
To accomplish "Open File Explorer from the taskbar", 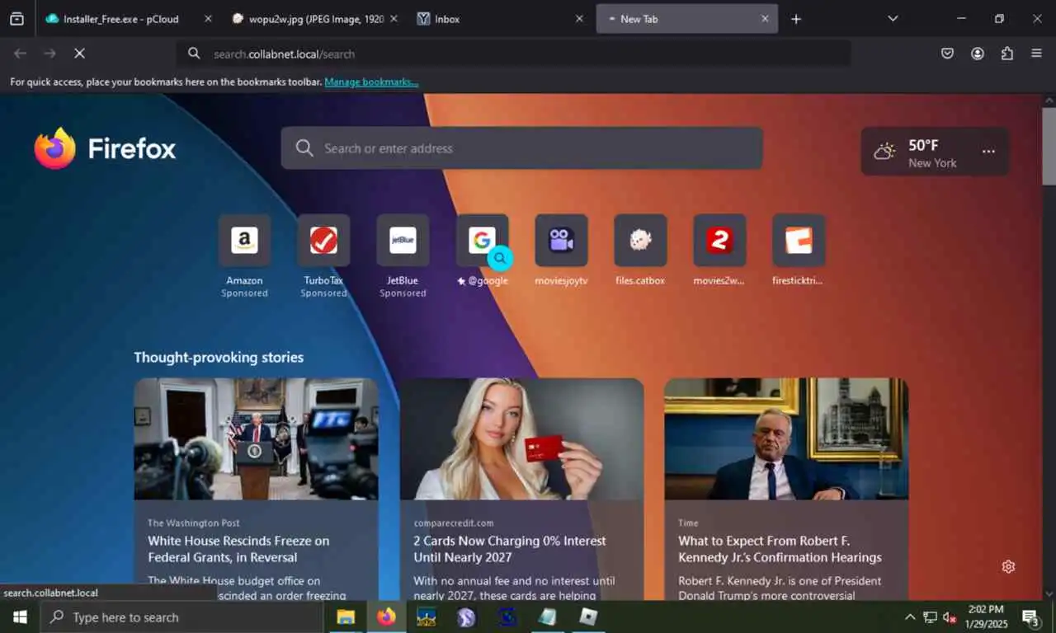I will pos(346,617).
